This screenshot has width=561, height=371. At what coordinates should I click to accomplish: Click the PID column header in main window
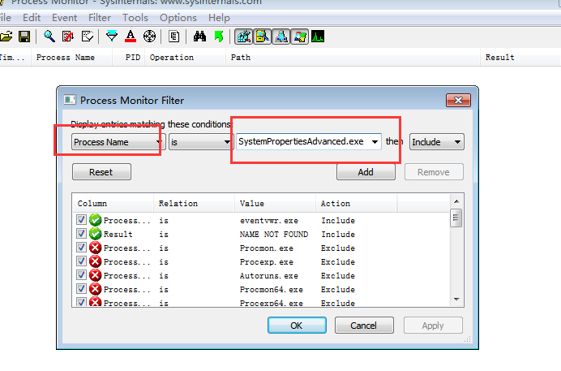[x=129, y=58]
